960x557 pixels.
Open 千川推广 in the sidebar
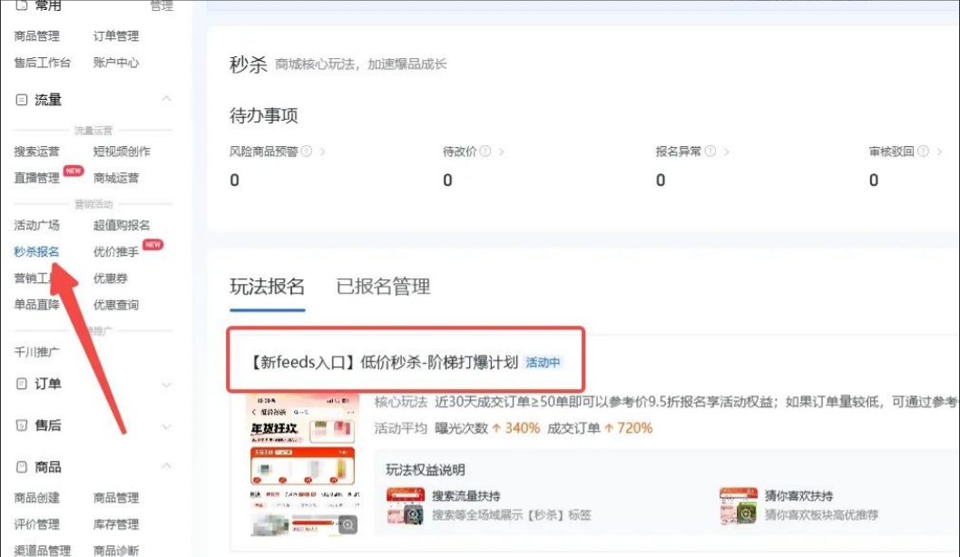(36, 352)
